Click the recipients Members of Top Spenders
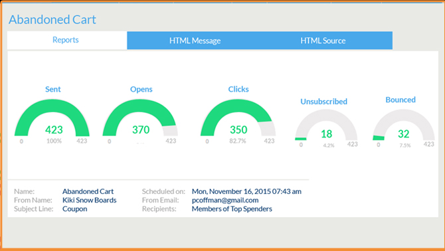 click(x=232, y=209)
